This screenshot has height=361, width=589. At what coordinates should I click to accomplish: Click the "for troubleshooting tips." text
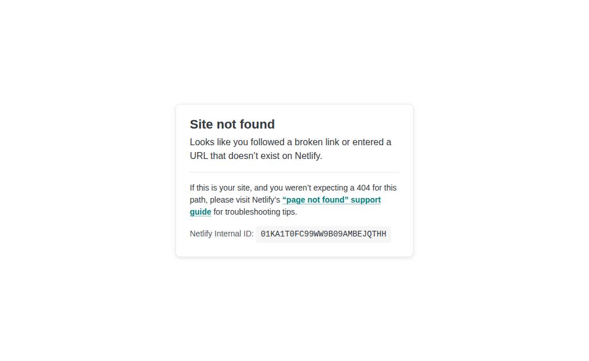coord(255,212)
